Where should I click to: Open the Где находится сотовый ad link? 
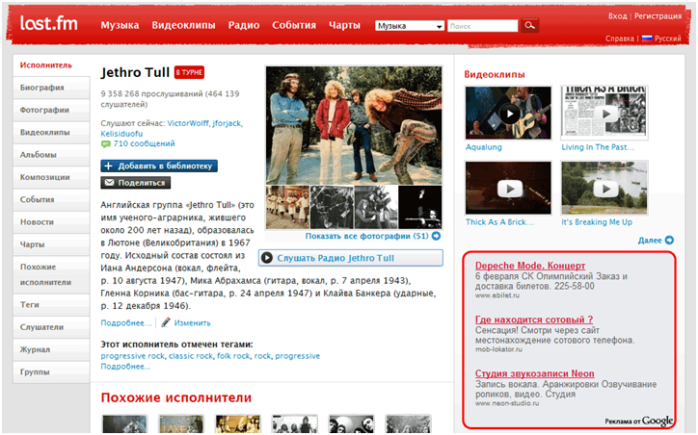tap(534, 320)
